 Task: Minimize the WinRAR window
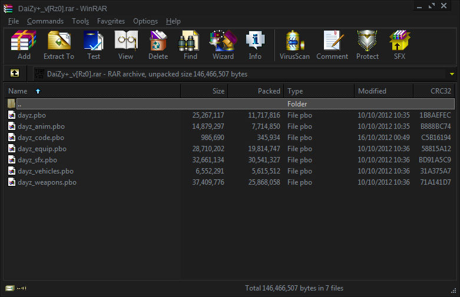click(x=419, y=6)
